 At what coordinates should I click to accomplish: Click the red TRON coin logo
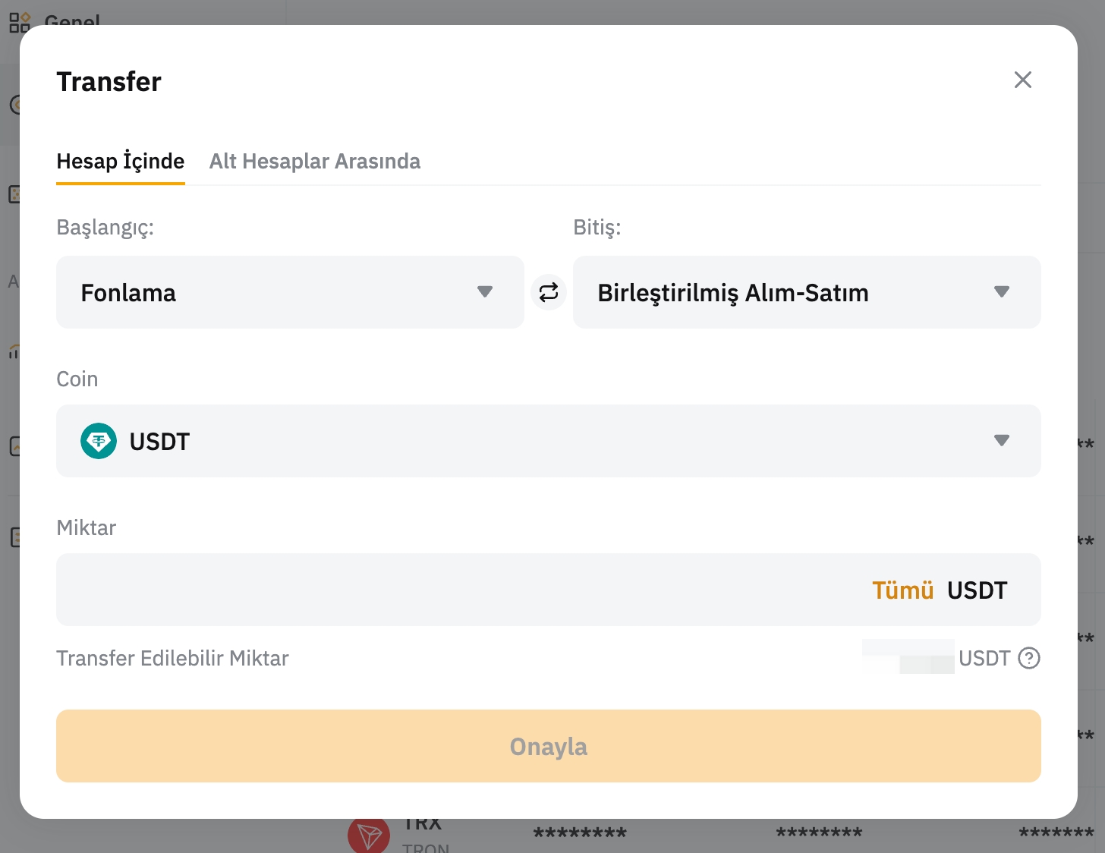pyautogui.click(x=368, y=836)
